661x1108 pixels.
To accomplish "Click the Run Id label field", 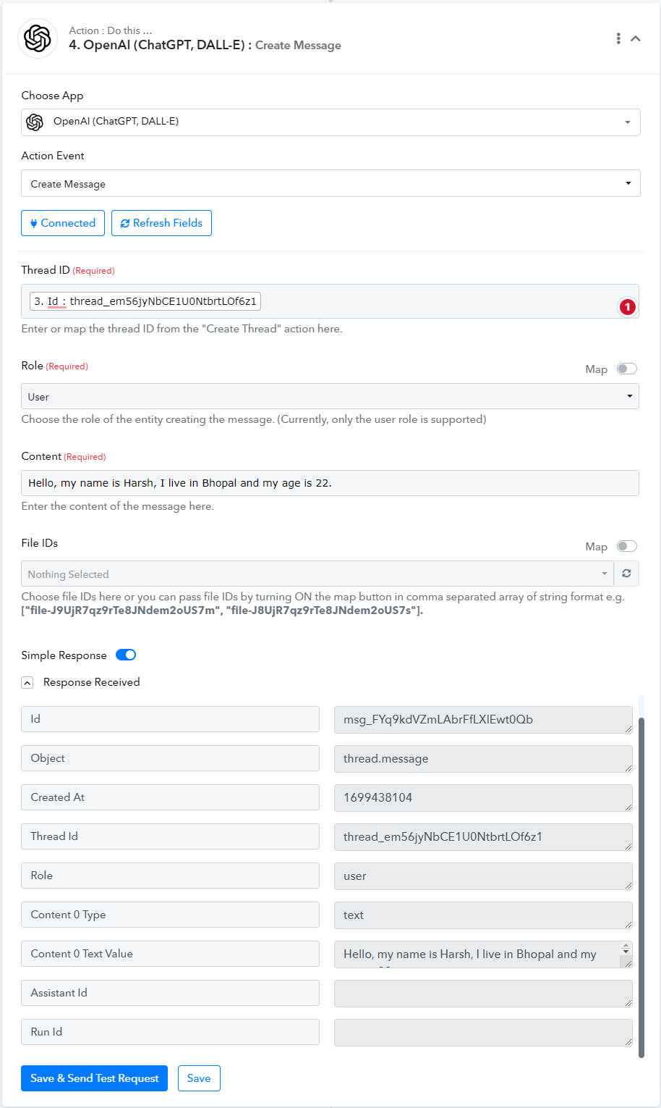I will click(x=170, y=1032).
